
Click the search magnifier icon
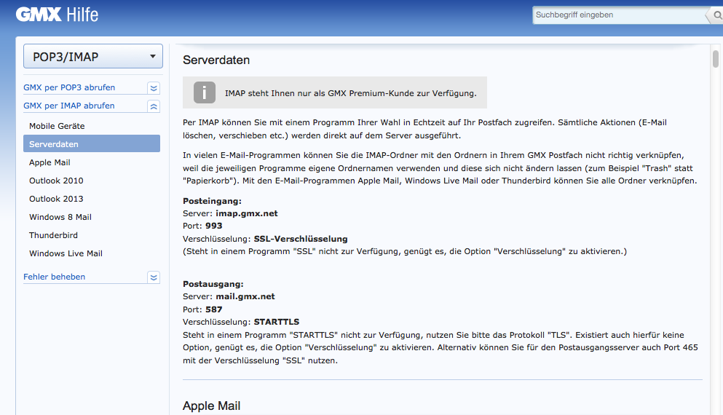pyautogui.click(x=717, y=15)
